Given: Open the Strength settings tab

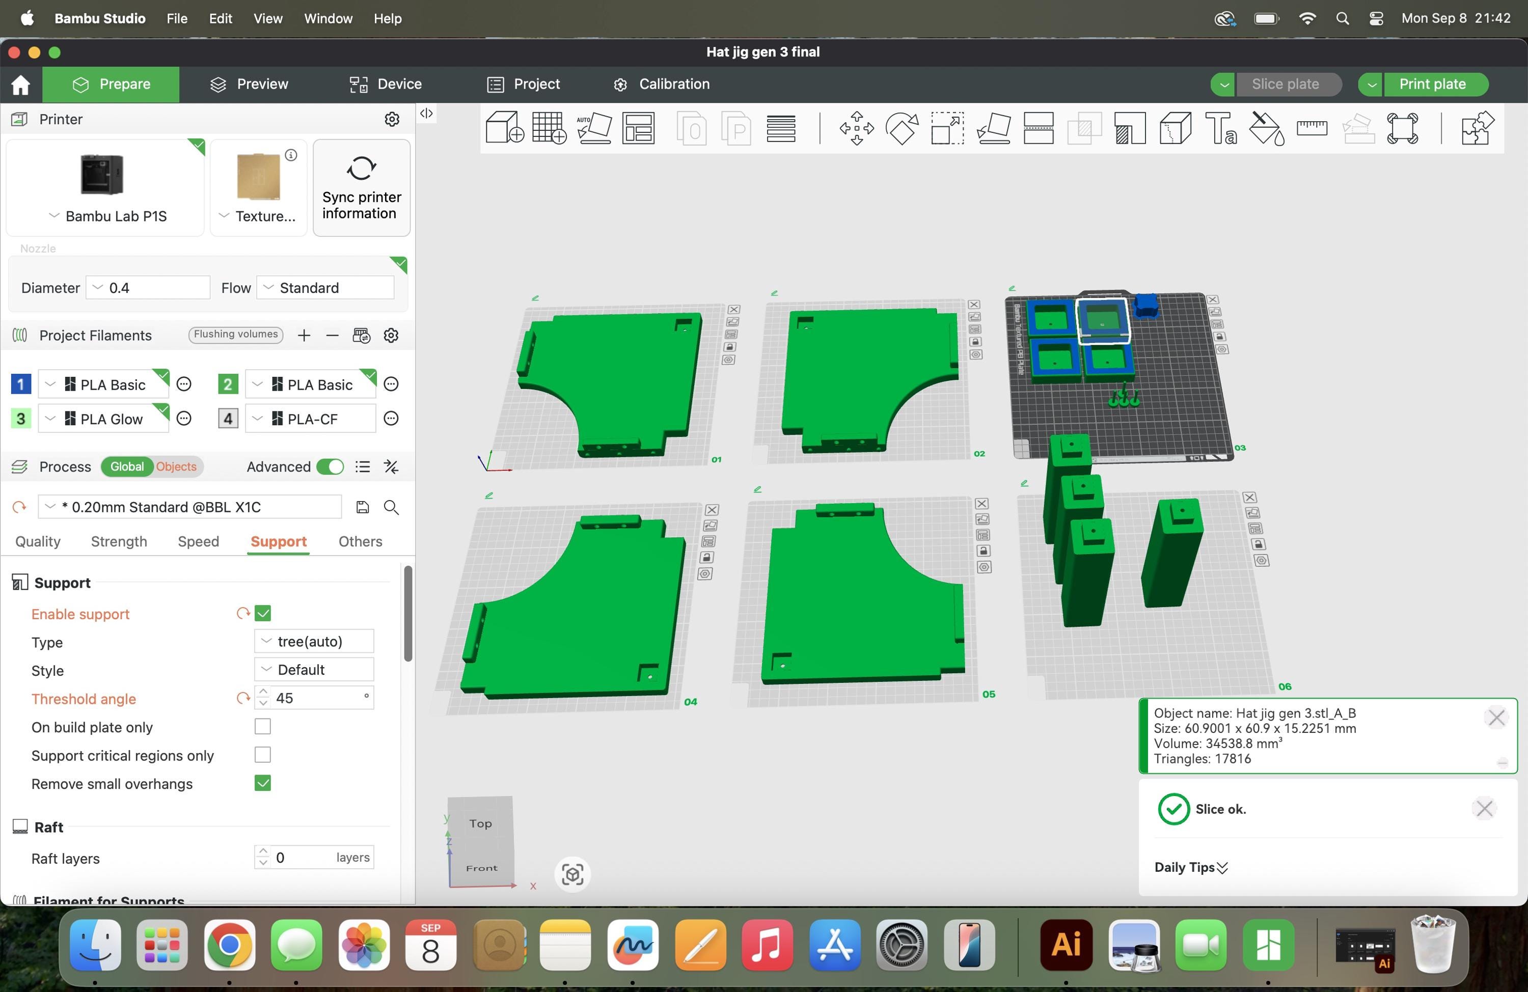Looking at the screenshot, I should click(119, 541).
